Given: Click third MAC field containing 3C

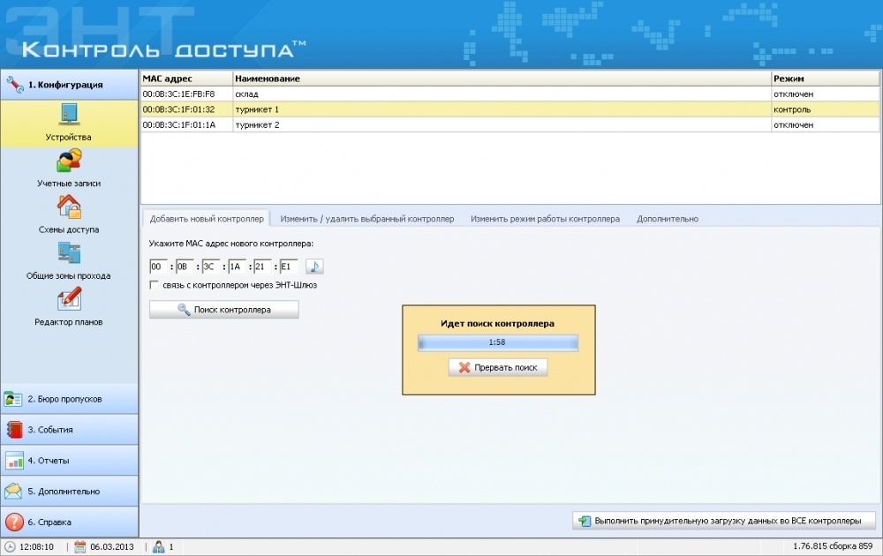Looking at the screenshot, I should tap(211, 267).
